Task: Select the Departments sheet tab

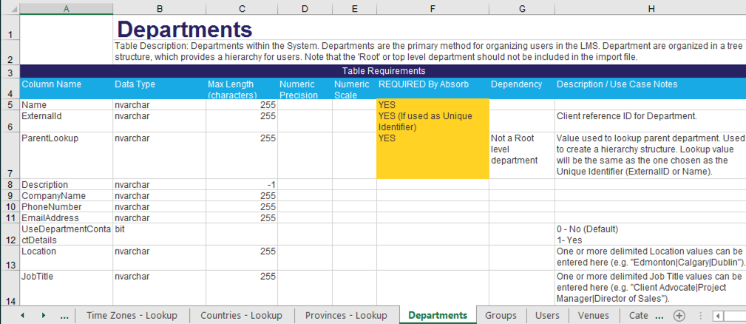Action: [438, 315]
